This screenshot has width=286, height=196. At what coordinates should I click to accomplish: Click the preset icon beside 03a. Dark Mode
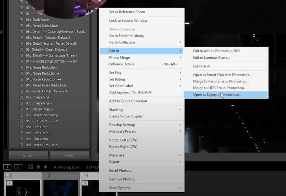(21, 20)
